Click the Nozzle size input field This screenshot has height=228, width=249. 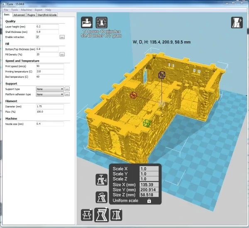pos(50,124)
